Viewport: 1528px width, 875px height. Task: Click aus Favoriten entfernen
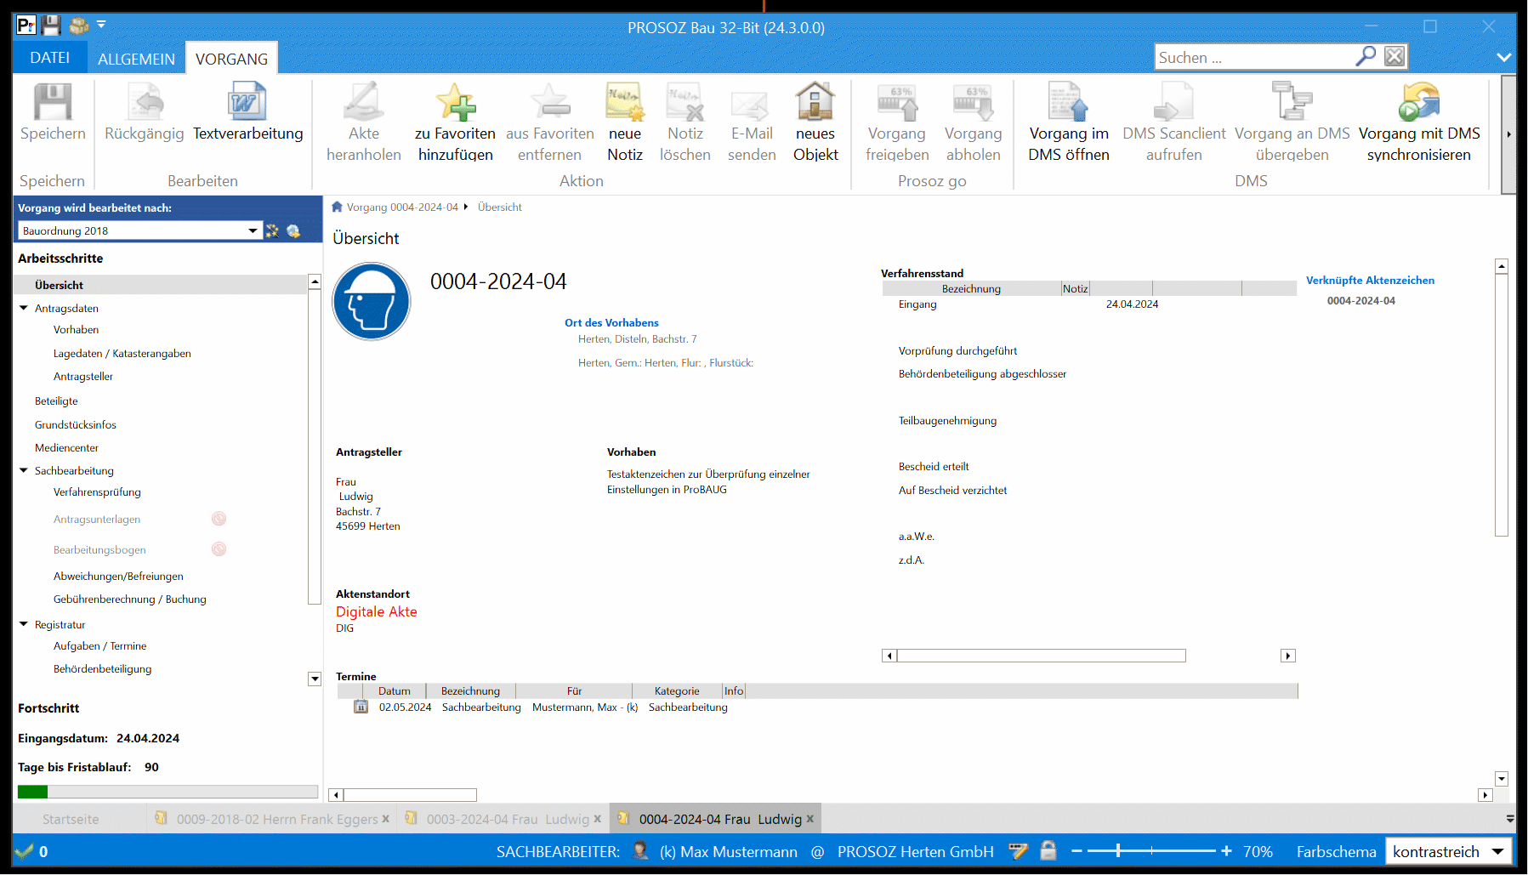coord(550,122)
